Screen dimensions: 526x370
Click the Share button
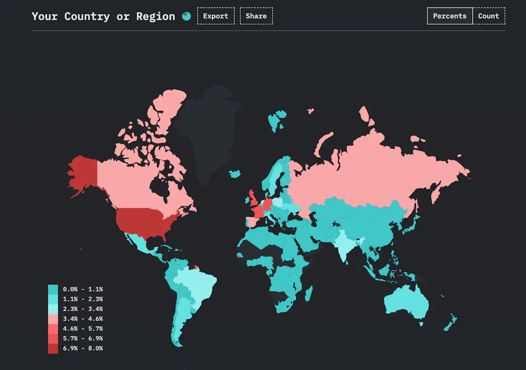[256, 16]
